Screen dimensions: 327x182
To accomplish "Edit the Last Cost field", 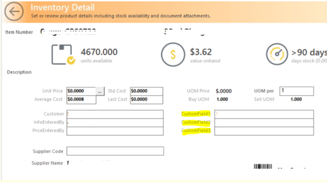I will point(146,100).
